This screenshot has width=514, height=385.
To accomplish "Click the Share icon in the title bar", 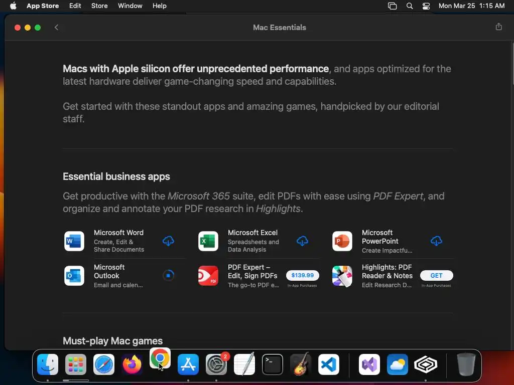I will (x=498, y=27).
